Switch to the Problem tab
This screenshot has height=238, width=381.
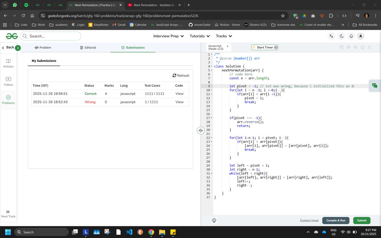coord(43,48)
